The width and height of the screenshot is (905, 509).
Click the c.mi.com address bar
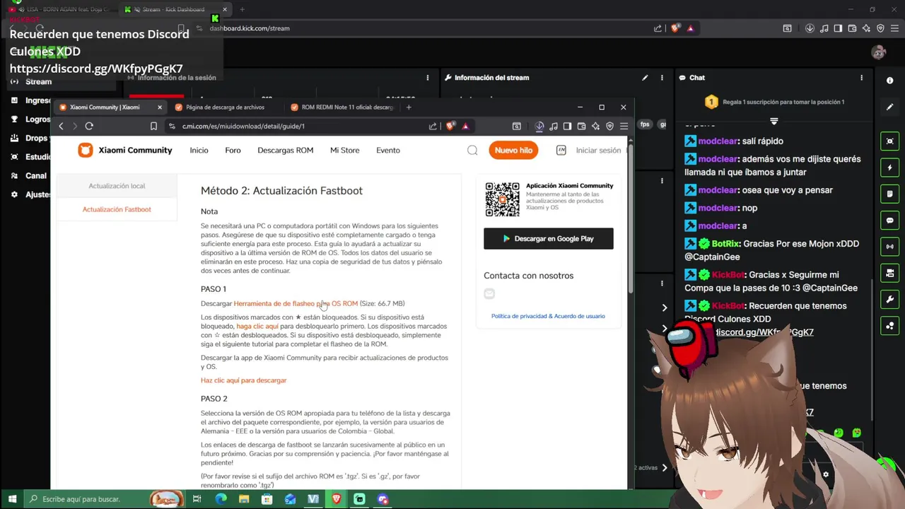tap(297, 126)
